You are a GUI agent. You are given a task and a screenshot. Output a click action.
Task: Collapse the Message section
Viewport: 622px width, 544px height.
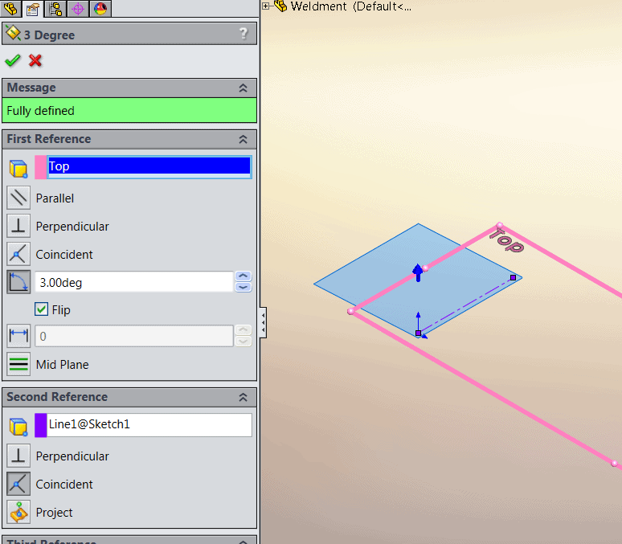243,88
